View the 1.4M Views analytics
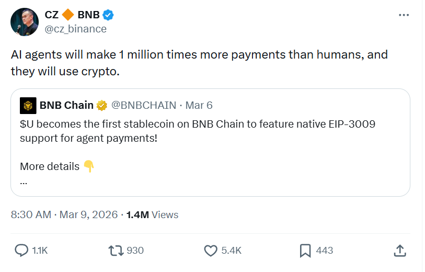The width and height of the screenshot is (425, 272). pos(152,214)
